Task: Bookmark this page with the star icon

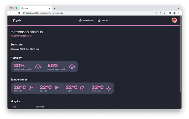Action: click(165, 13)
